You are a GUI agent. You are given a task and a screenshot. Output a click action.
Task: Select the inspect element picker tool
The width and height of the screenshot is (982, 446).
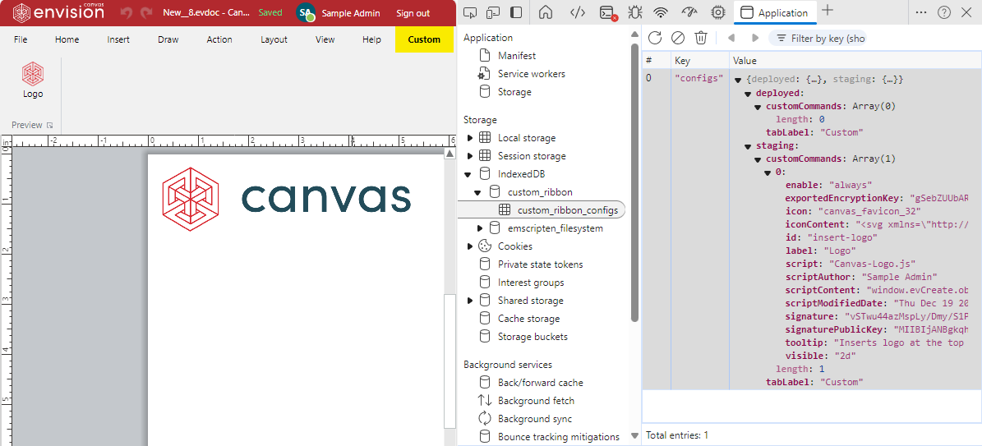pyautogui.click(x=470, y=12)
